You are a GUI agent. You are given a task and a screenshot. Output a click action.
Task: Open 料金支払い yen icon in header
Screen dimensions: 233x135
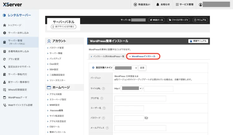(x=135, y=4)
